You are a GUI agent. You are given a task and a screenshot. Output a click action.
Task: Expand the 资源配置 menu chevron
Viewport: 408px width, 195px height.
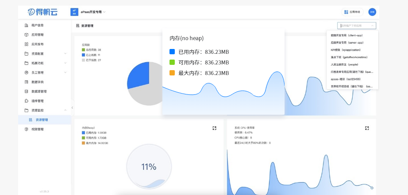coord(65,53)
